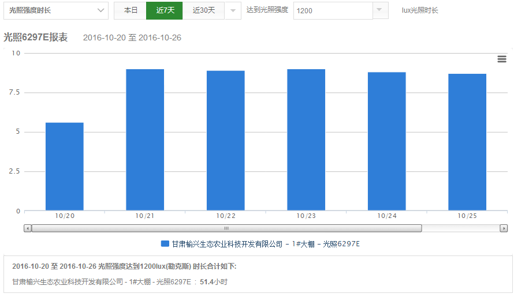Select the 10/25 data bar
514x297 pixels.
467,142
